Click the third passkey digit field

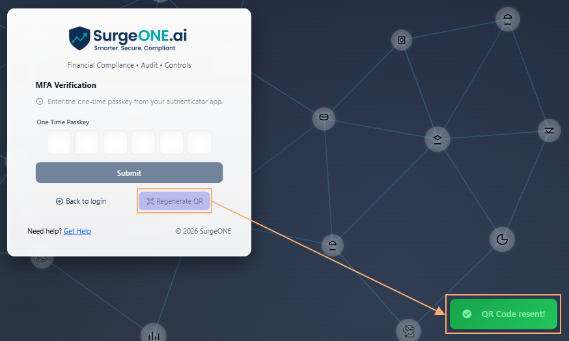tap(115, 143)
